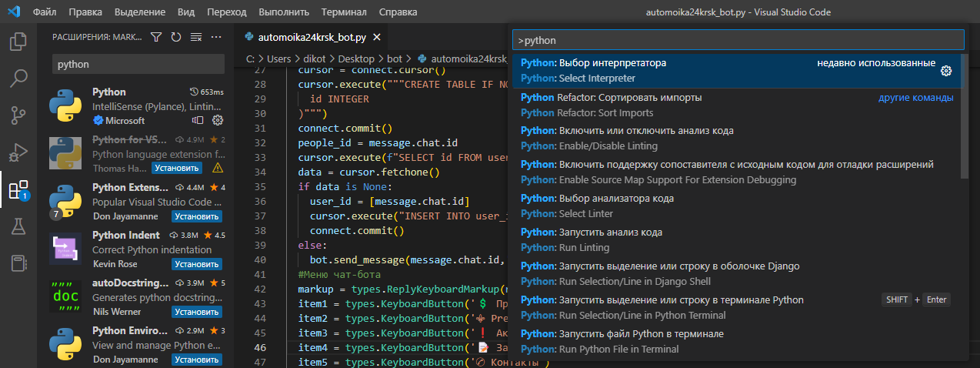980x368 pixels.
Task: Click the 'другие команды' label
Action: (x=916, y=98)
